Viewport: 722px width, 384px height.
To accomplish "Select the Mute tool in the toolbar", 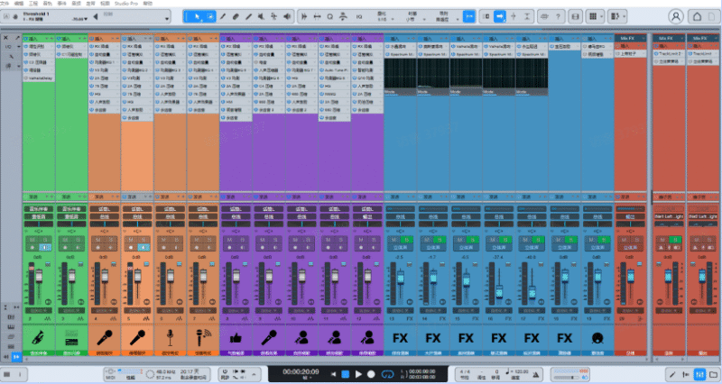I will 261,16.
